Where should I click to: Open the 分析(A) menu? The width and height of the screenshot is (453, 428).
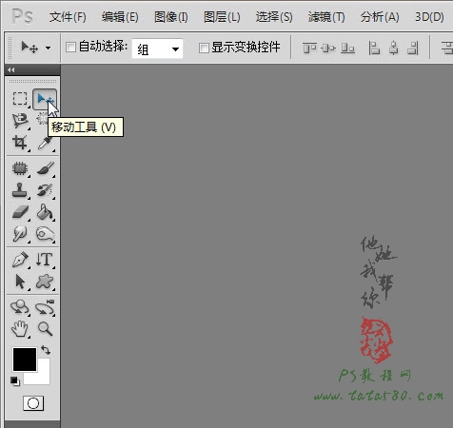pos(380,17)
